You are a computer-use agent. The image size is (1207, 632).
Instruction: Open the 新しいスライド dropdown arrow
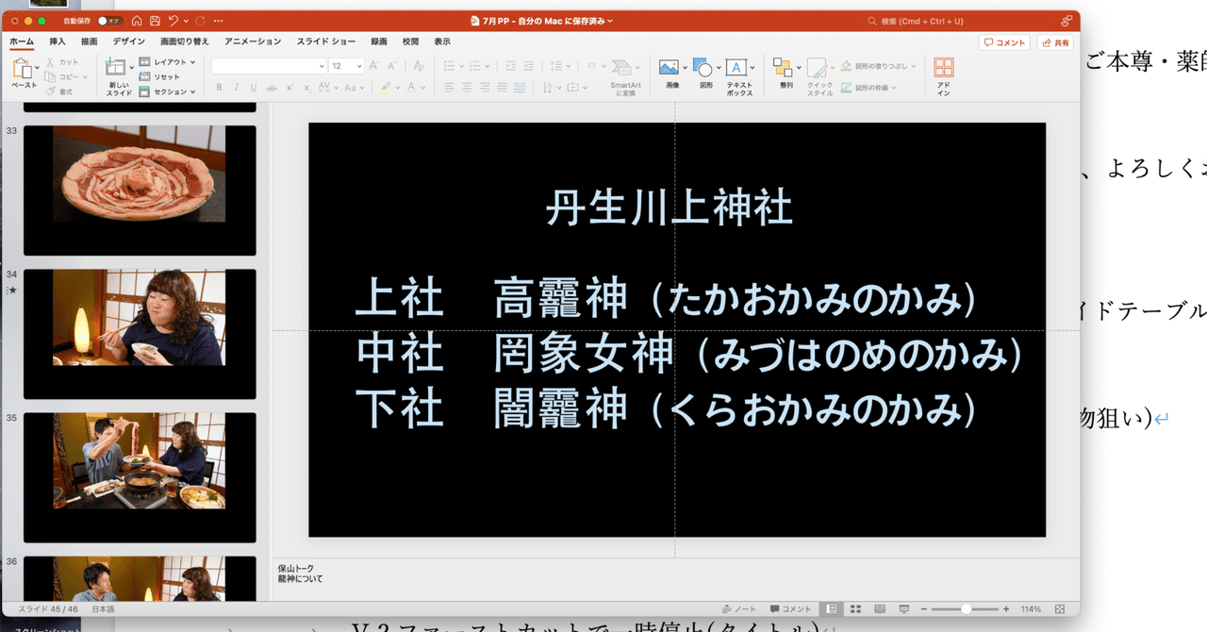point(130,68)
